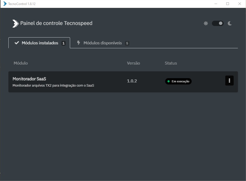Click the sun light-mode icon
The height and width of the screenshot is (181, 246).
[206, 23]
